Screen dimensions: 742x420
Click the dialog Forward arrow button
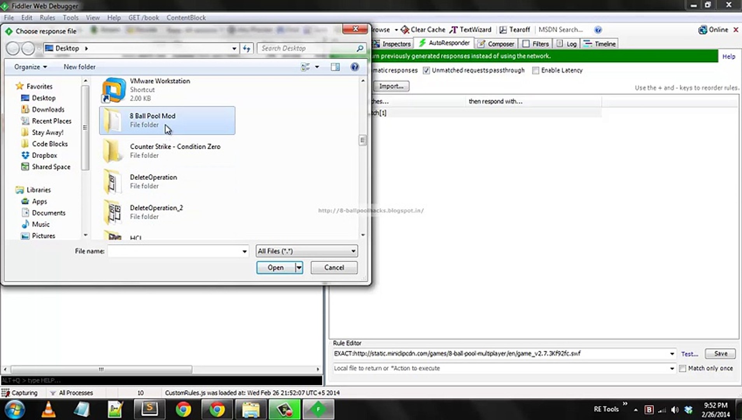click(x=28, y=49)
